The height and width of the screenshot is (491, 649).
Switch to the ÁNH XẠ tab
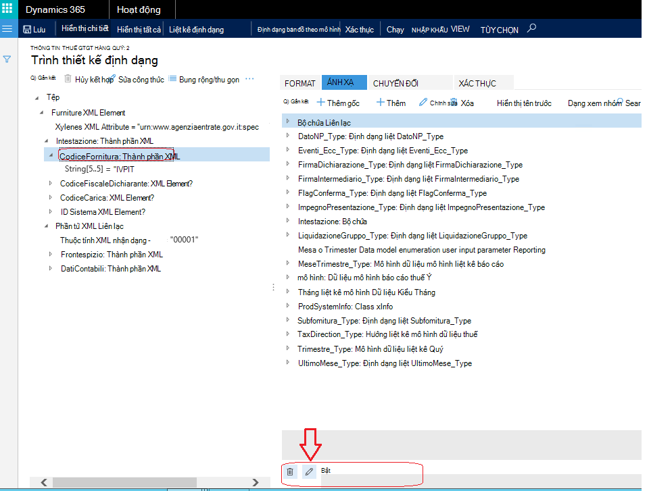click(x=344, y=82)
